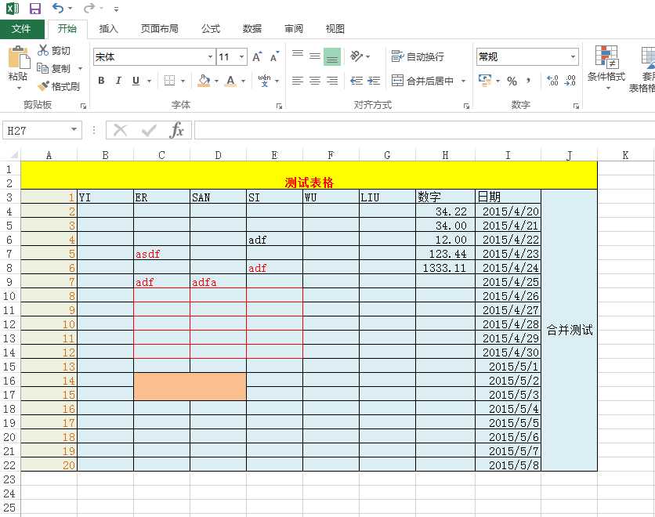Viewport: 655px width, 517px height.
Task: Switch to the 公式 ribbon tab
Action: click(x=210, y=28)
